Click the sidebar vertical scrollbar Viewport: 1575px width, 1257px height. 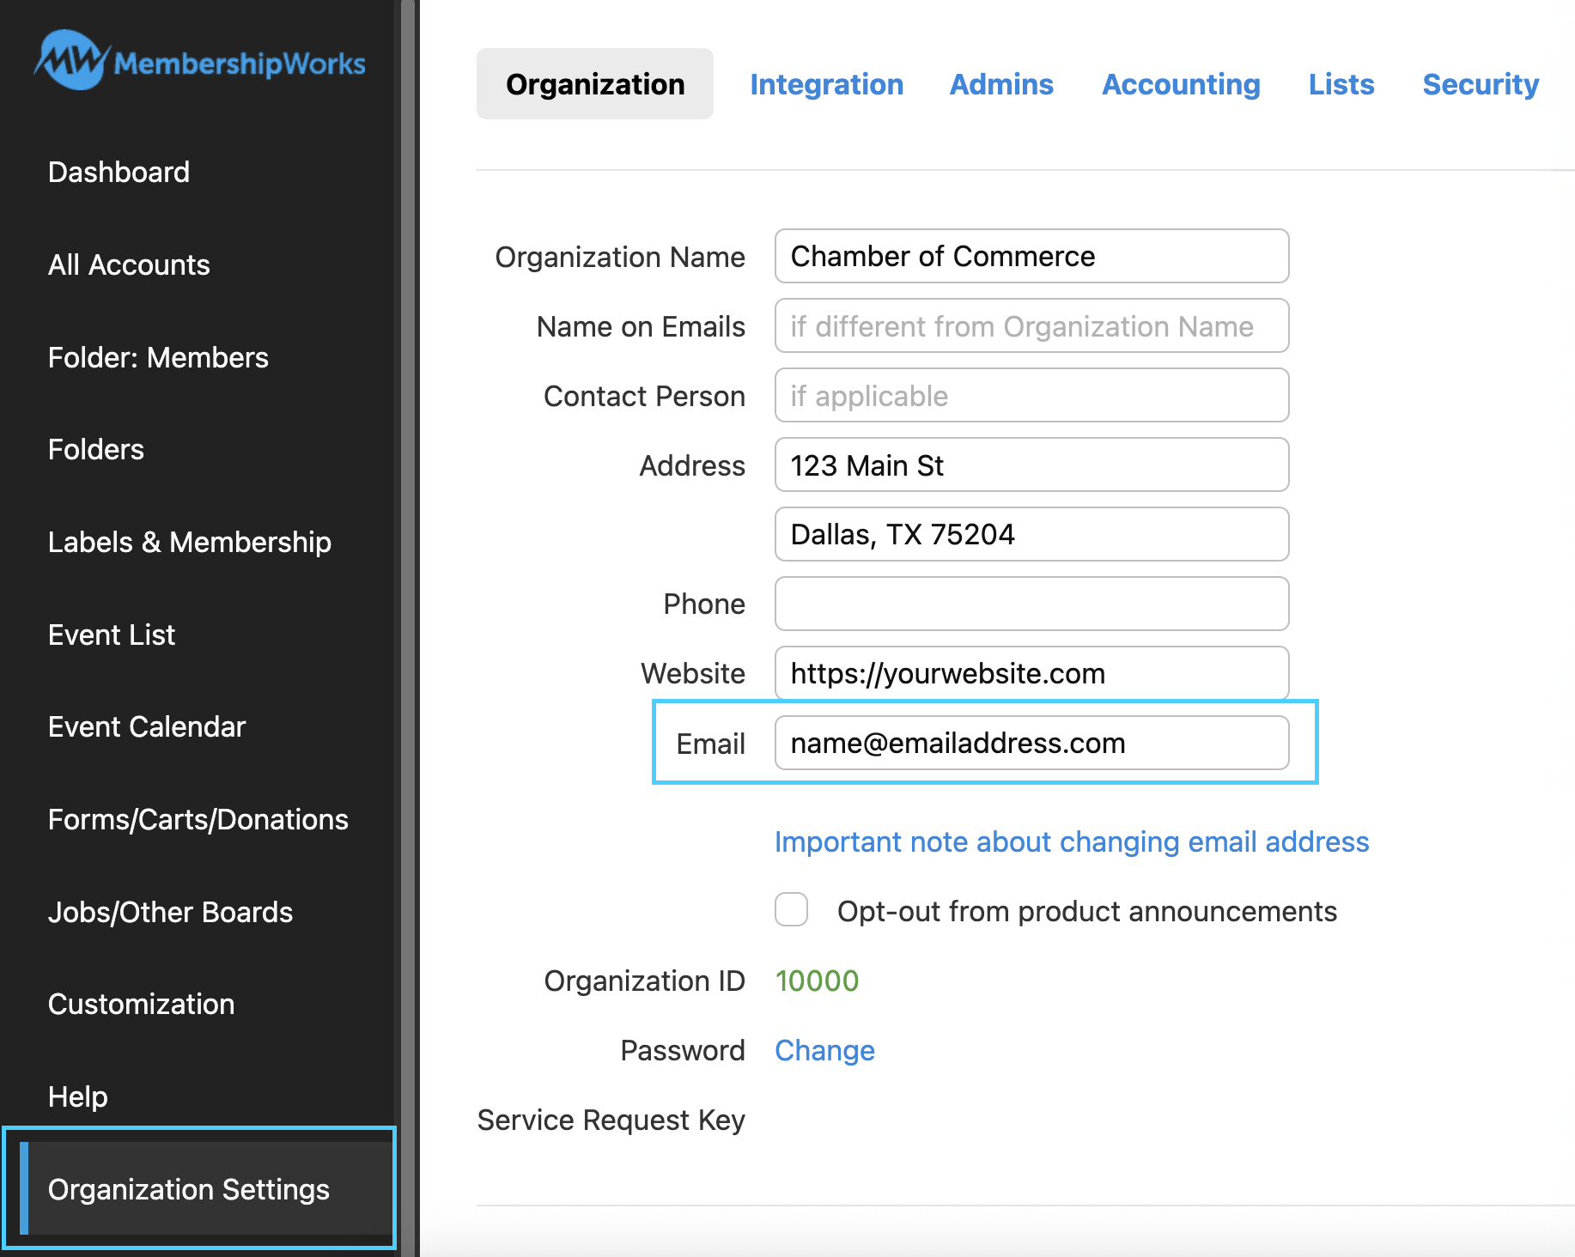407,601
